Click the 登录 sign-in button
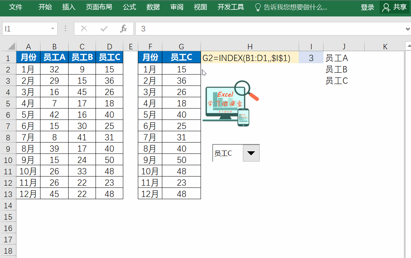Image resolution: width=411 pixels, height=258 pixels. (368, 7)
